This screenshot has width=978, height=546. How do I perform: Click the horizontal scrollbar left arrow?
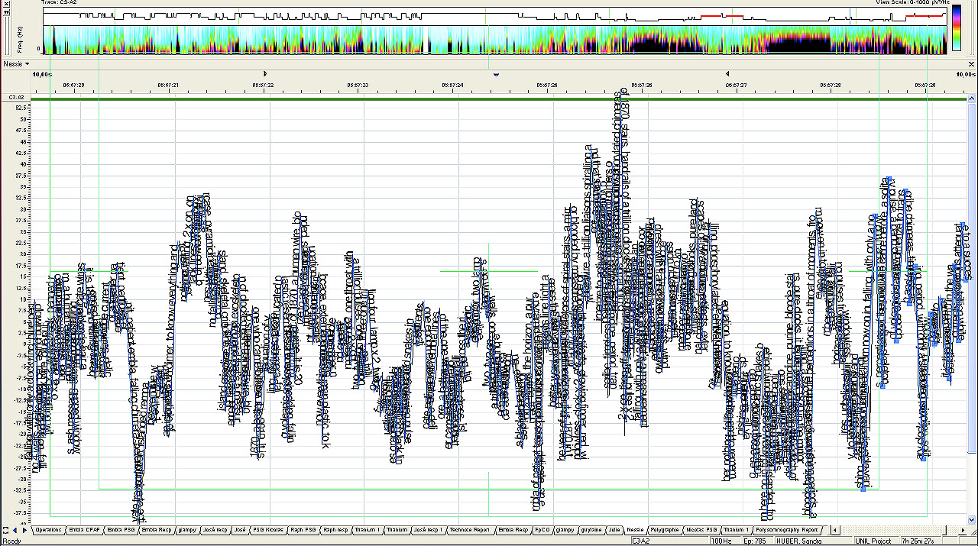[x=835, y=529]
